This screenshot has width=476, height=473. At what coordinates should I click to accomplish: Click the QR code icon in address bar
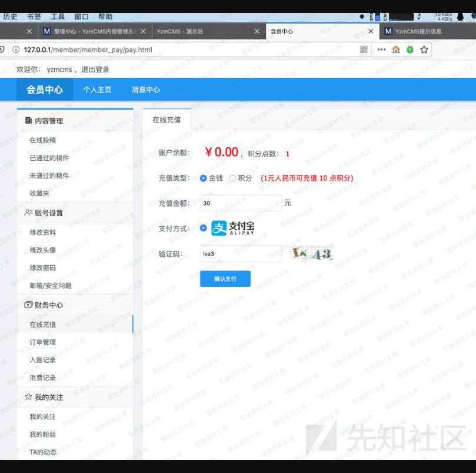pyautogui.click(x=364, y=49)
